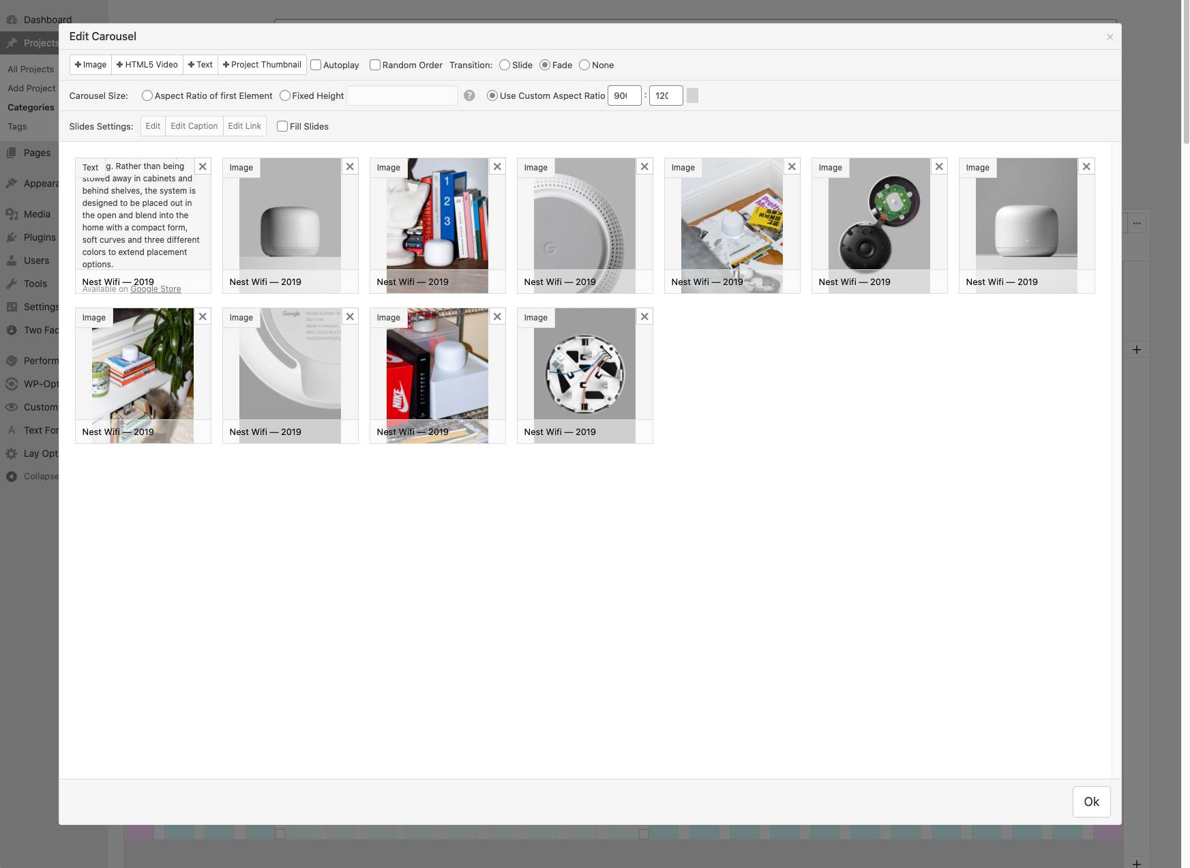
Task: Select the Slide transition option
Action: click(505, 65)
